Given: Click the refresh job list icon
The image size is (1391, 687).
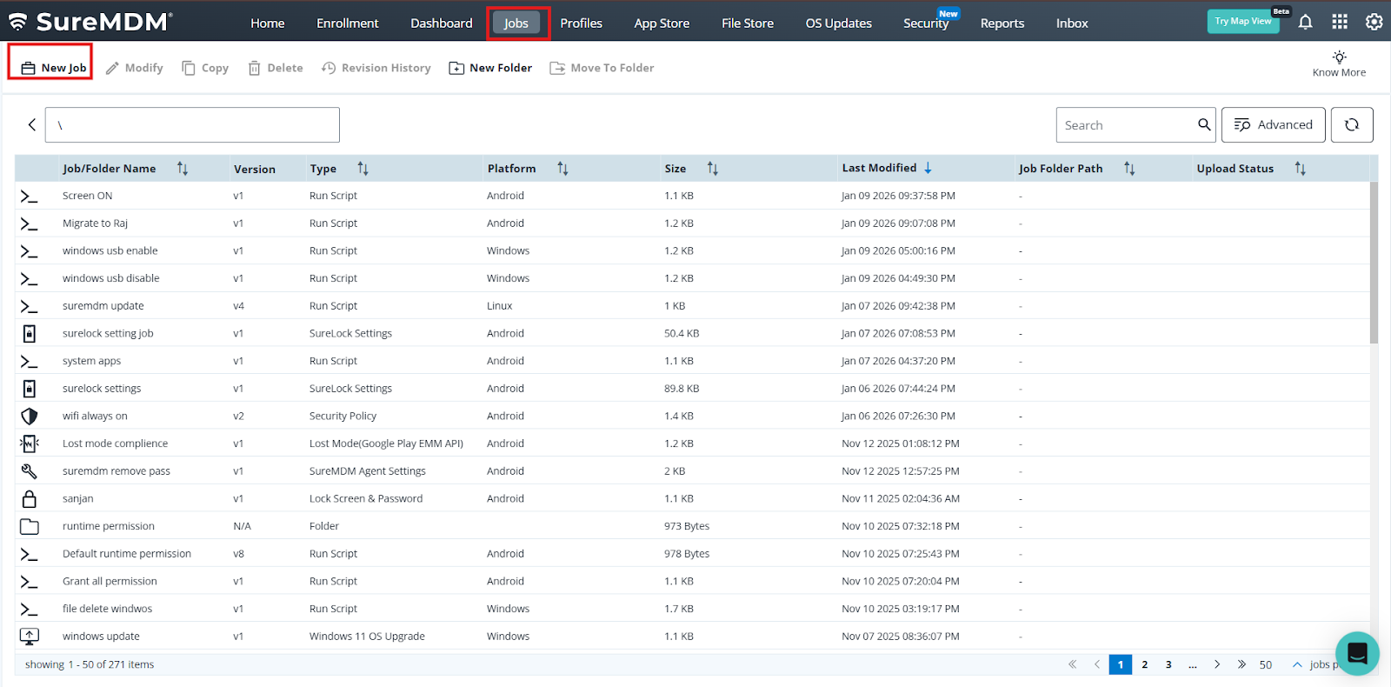Looking at the screenshot, I should pos(1351,125).
